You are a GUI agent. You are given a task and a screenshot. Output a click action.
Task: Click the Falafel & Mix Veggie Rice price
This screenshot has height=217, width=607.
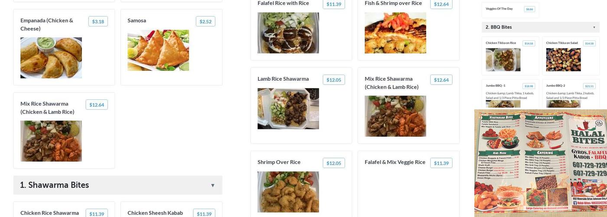pos(441,163)
